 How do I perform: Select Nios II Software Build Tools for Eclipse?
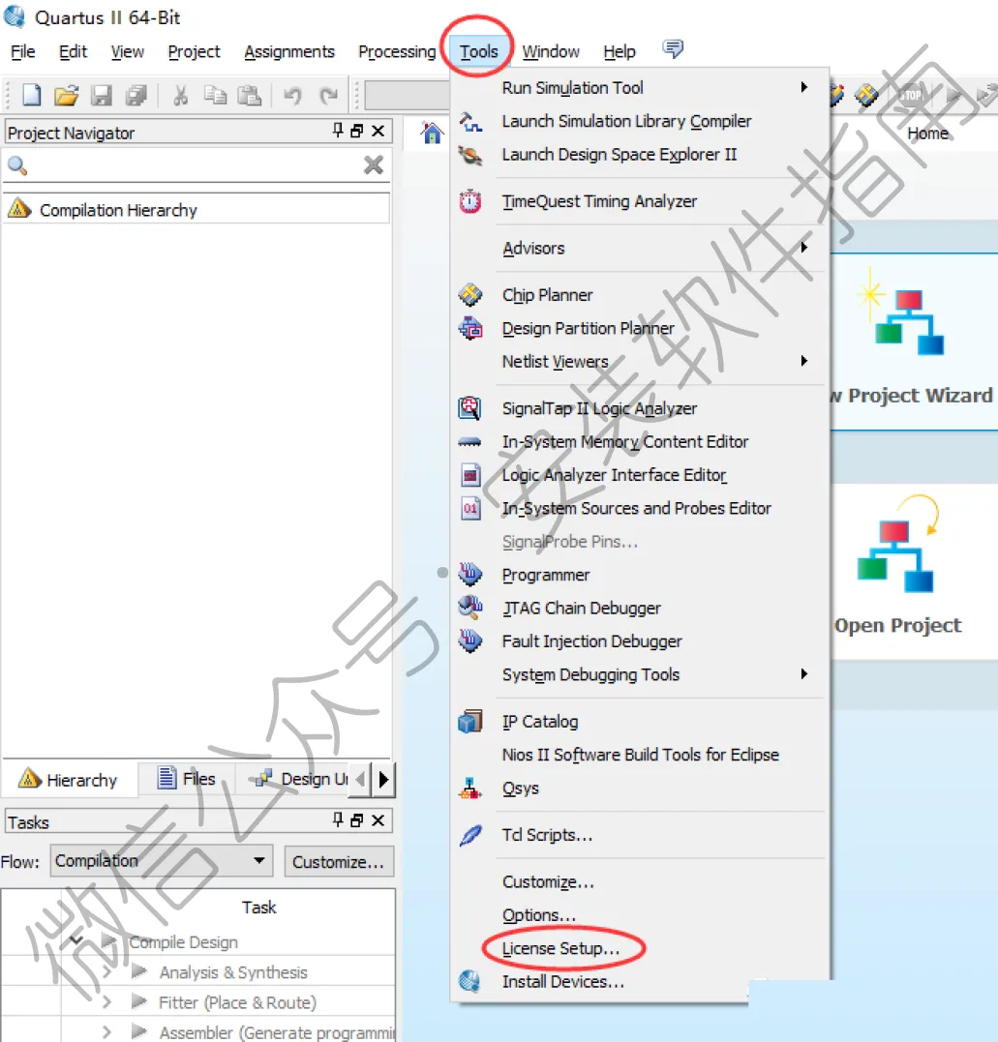(x=639, y=755)
